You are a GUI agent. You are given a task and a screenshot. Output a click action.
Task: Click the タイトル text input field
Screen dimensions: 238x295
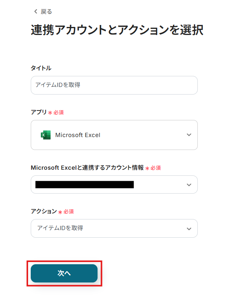coord(114,85)
